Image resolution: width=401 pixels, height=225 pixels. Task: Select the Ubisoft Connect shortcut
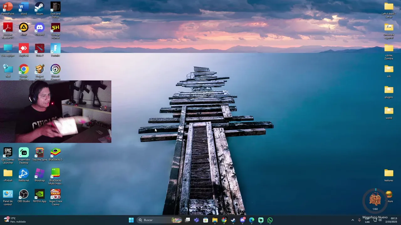[x=55, y=72]
